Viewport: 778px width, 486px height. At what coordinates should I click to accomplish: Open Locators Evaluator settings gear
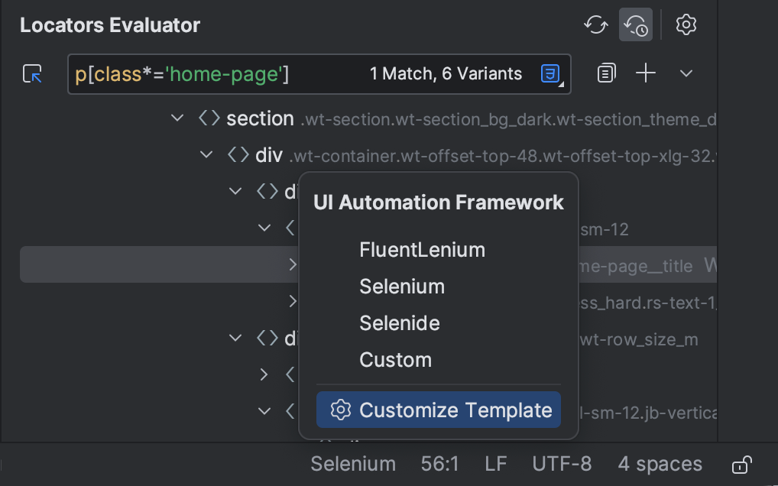(x=686, y=24)
